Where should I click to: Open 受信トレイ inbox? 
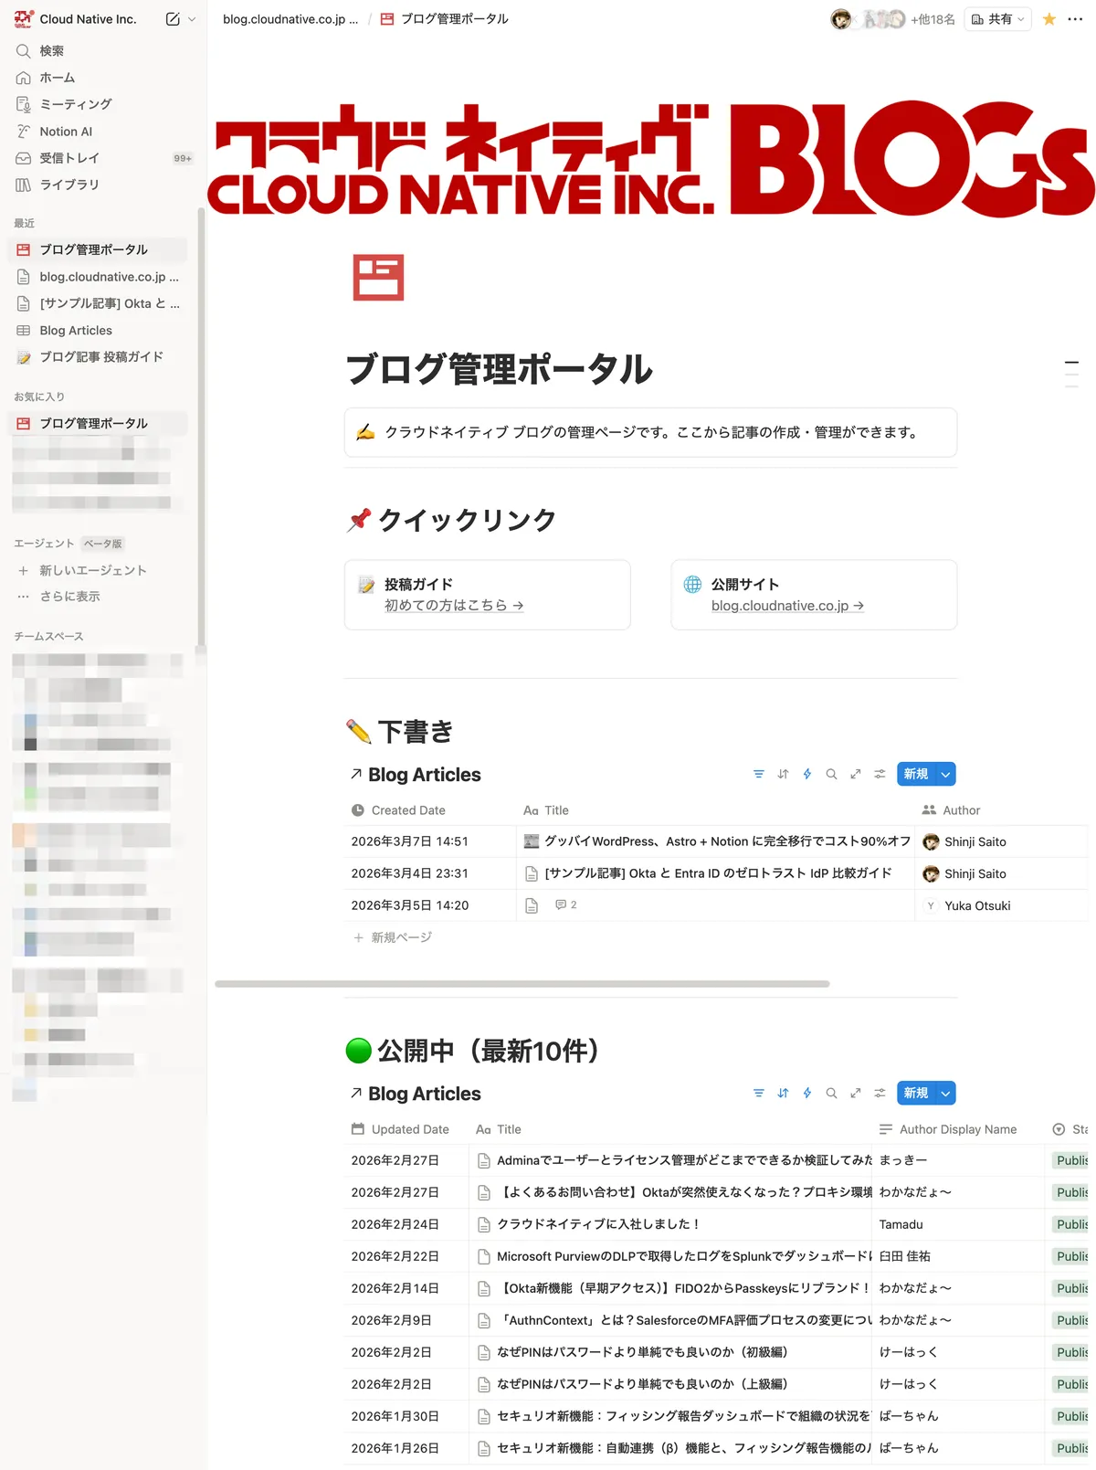[x=100, y=158]
